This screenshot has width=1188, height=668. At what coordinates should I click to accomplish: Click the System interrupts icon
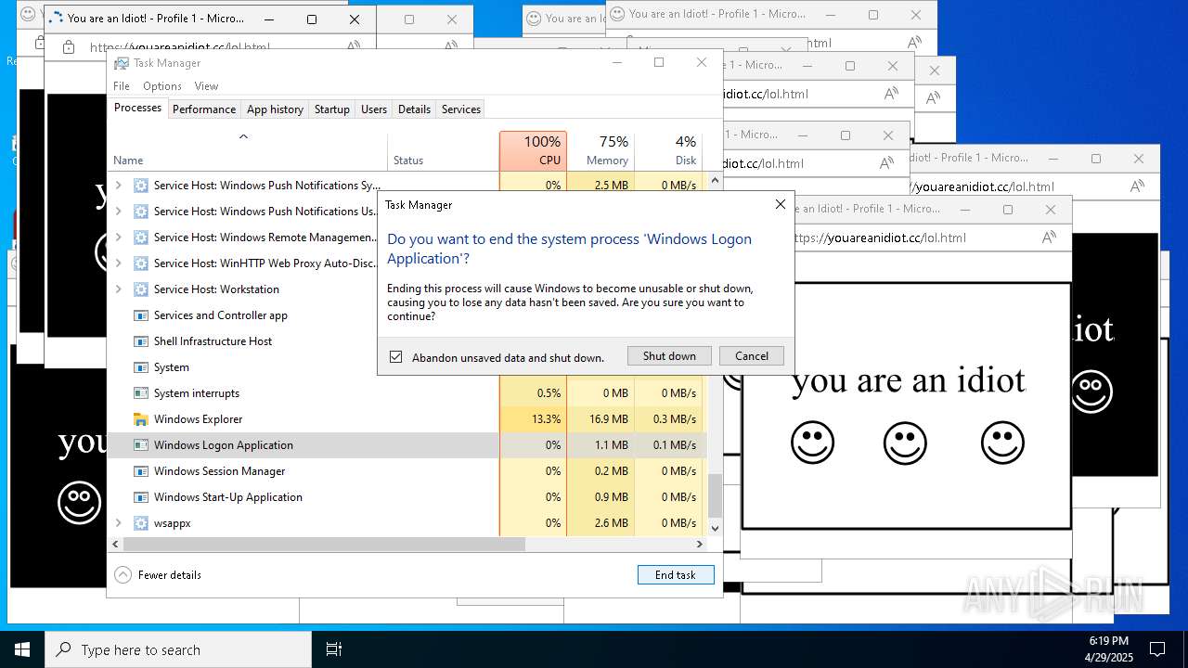pos(141,393)
